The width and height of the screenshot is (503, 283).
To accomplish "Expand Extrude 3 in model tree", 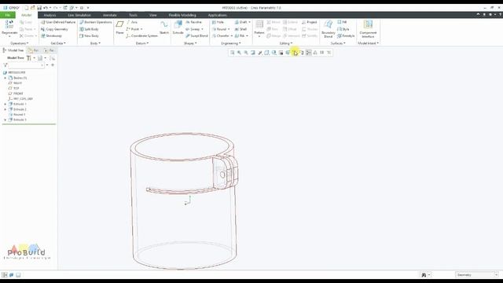I will [6, 119].
